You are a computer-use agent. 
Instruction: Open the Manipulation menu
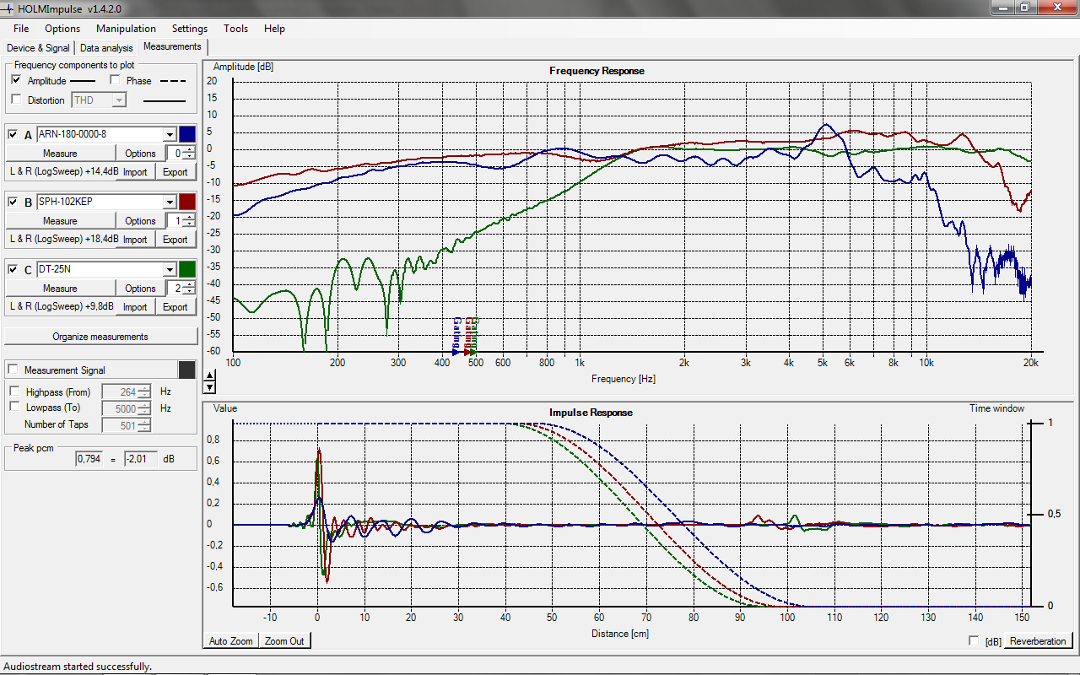click(126, 29)
